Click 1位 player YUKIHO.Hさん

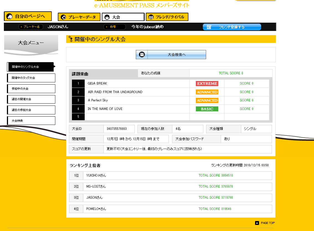(96, 175)
